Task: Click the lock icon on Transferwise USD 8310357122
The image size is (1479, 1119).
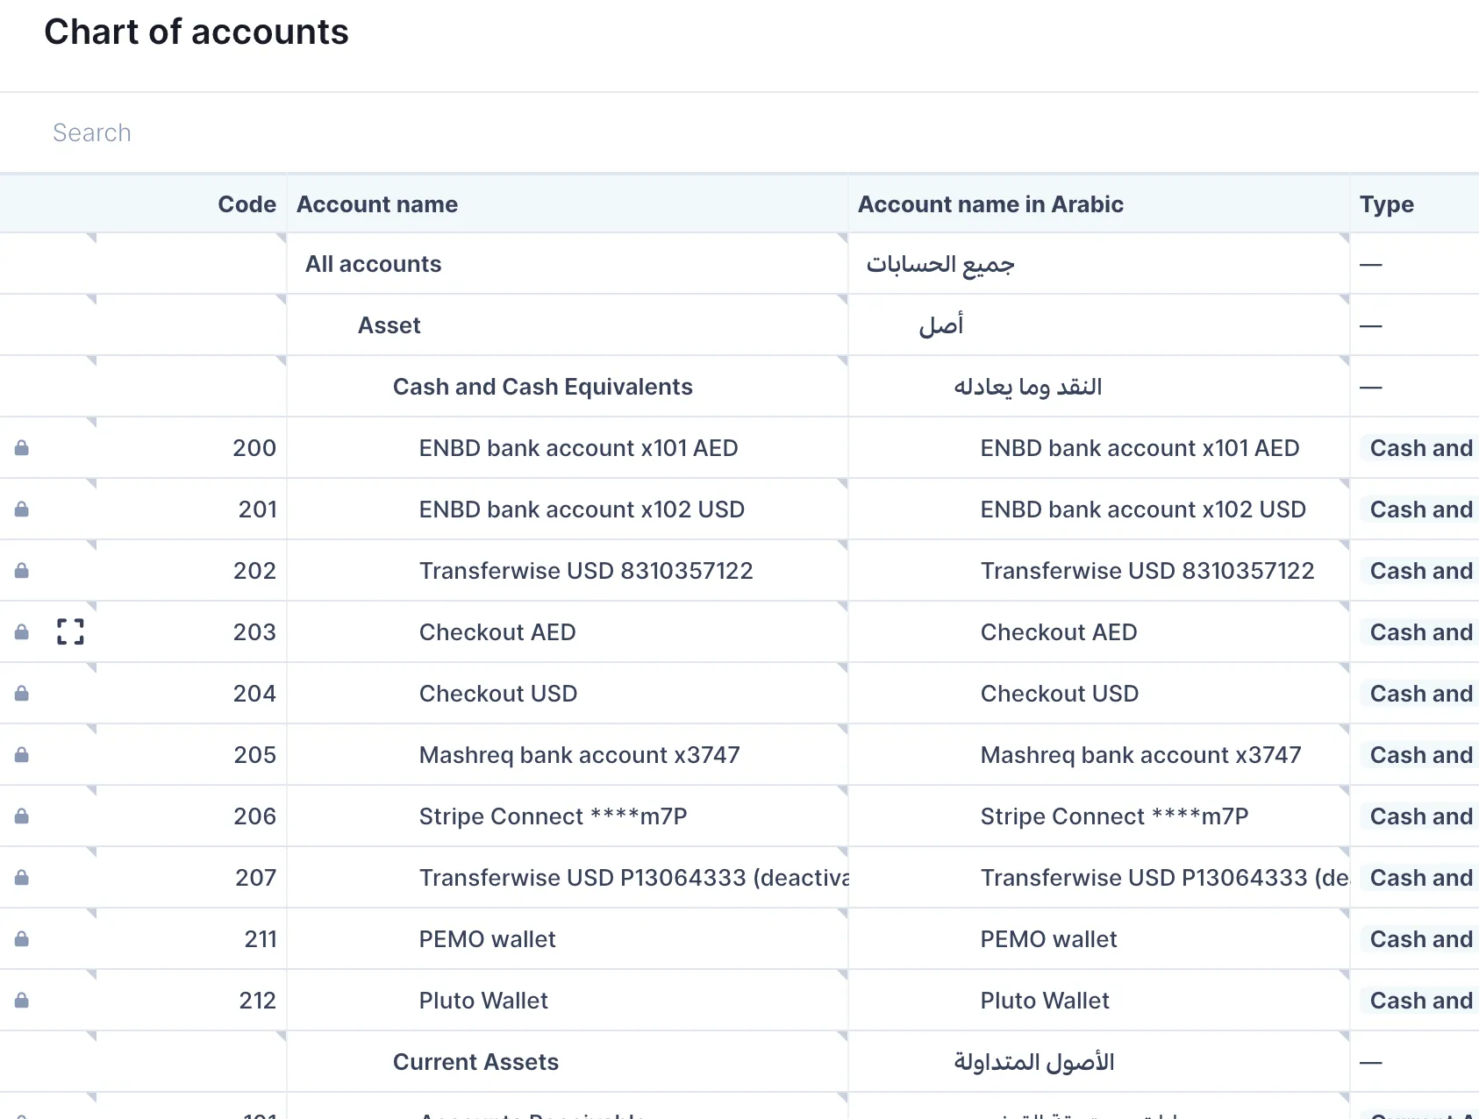Action: coord(20,570)
